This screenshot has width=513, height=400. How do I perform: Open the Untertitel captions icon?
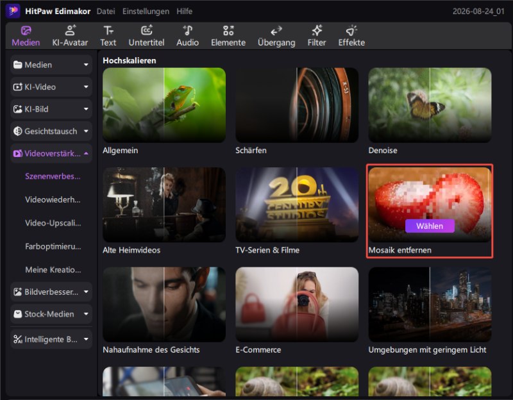click(x=147, y=30)
